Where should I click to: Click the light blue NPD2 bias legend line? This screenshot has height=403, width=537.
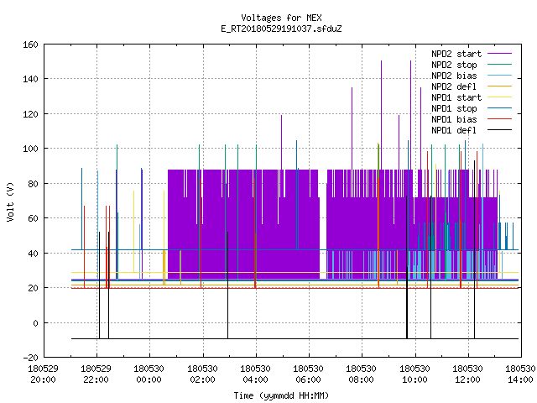click(x=499, y=75)
